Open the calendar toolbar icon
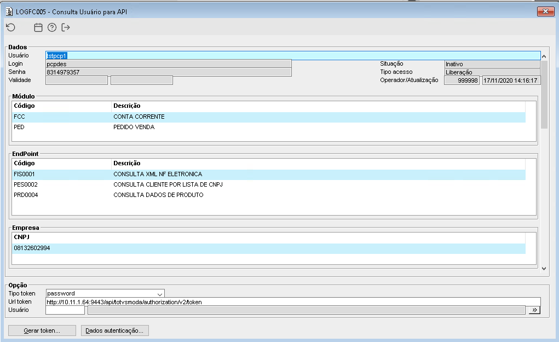 pos(38,27)
